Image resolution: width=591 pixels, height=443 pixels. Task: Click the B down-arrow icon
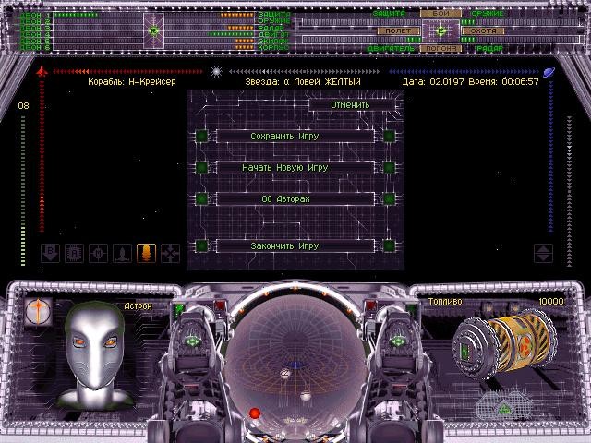tap(50, 253)
